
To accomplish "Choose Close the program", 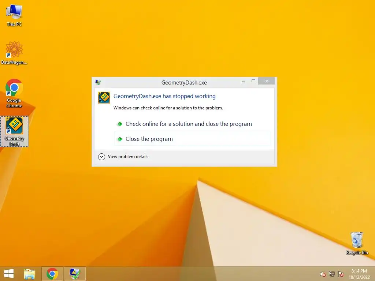I will 192,139.
